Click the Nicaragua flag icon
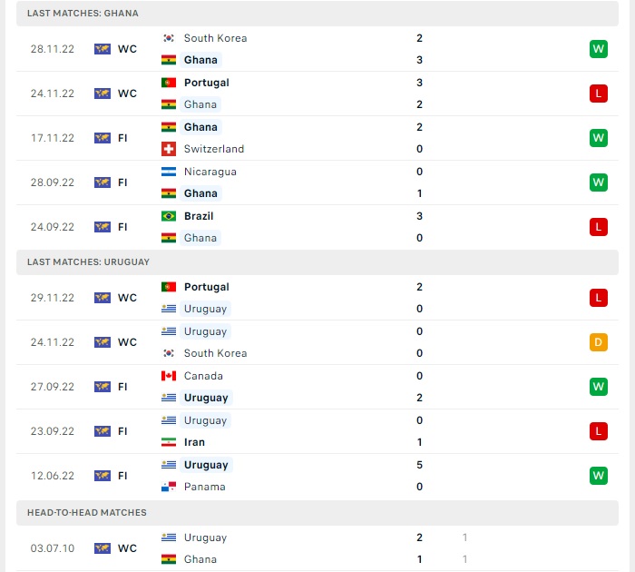The height and width of the screenshot is (572, 635). point(169,172)
